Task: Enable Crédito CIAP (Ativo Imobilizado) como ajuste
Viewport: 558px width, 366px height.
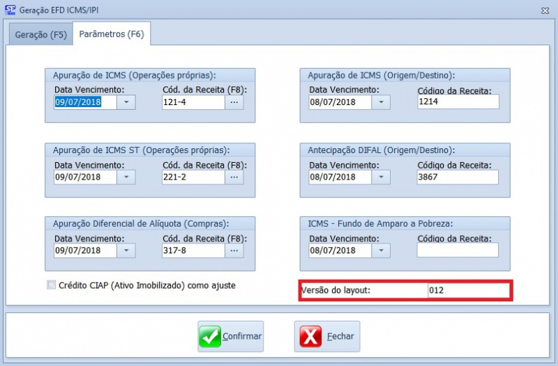Action: coord(50,285)
